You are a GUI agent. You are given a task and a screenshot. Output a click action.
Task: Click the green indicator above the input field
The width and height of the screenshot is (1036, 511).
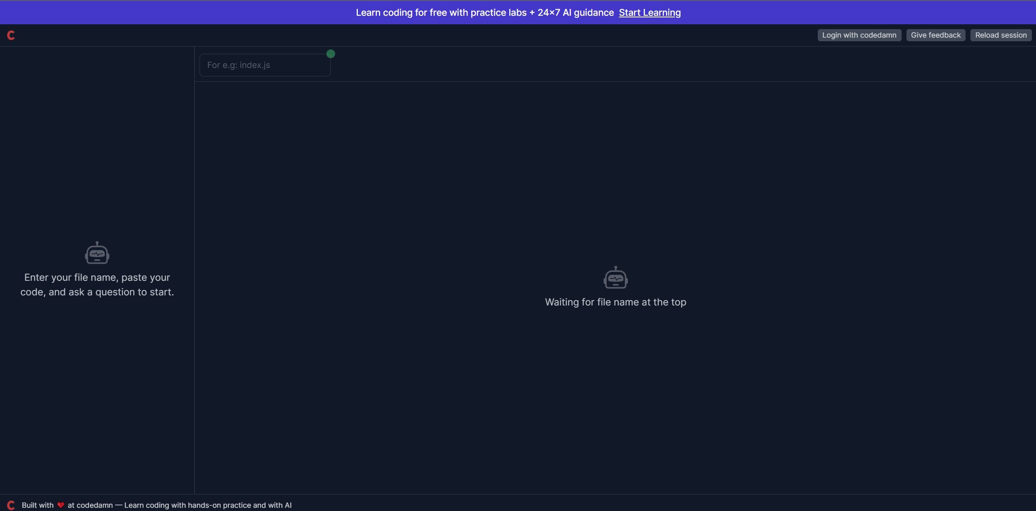331,54
